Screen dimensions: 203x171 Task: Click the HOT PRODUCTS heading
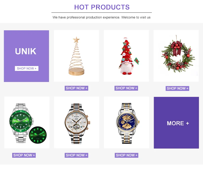point(102,7)
